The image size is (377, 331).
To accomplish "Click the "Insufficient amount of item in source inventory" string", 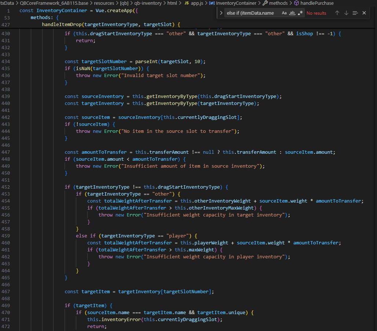I will point(190,166).
